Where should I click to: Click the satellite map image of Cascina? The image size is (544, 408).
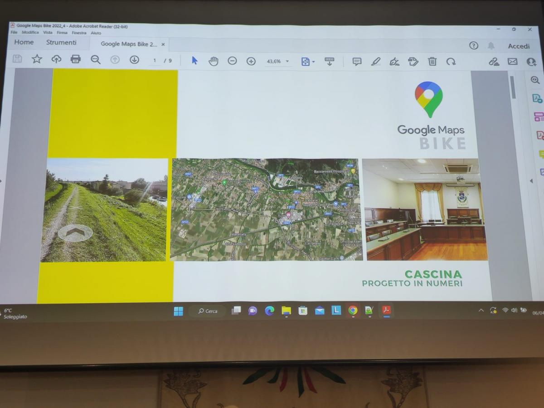[x=267, y=209]
